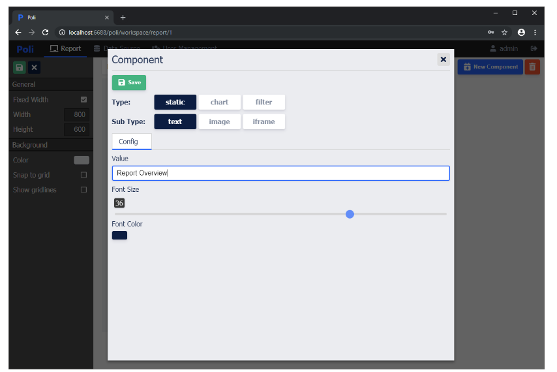Click the Background section header
This screenshot has width=557, height=372.
point(51,145)
